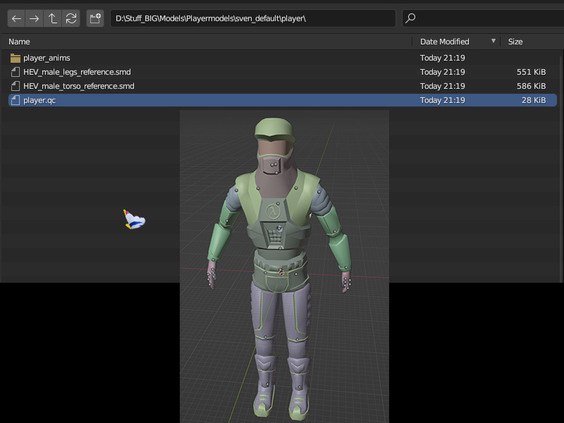Go up to the parent directory
Screen dimensions: 564x423
tap(52, 18)
